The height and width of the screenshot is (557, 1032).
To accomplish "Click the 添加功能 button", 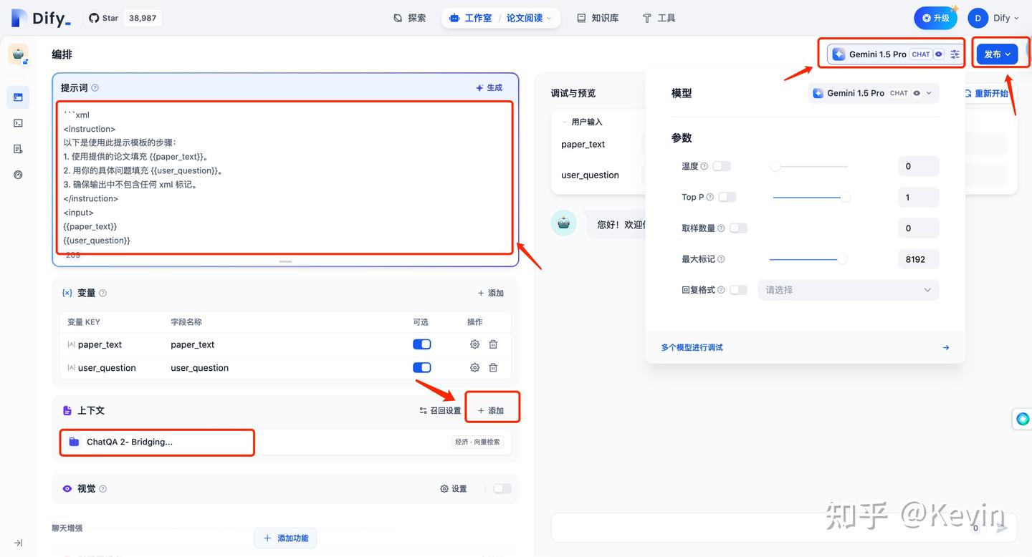I will coord(285,538).
